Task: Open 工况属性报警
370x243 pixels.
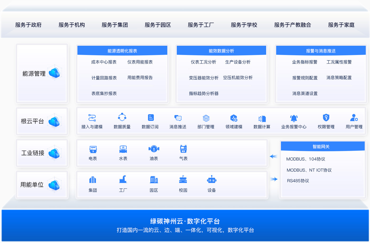Action: click(x=339, y=62)
